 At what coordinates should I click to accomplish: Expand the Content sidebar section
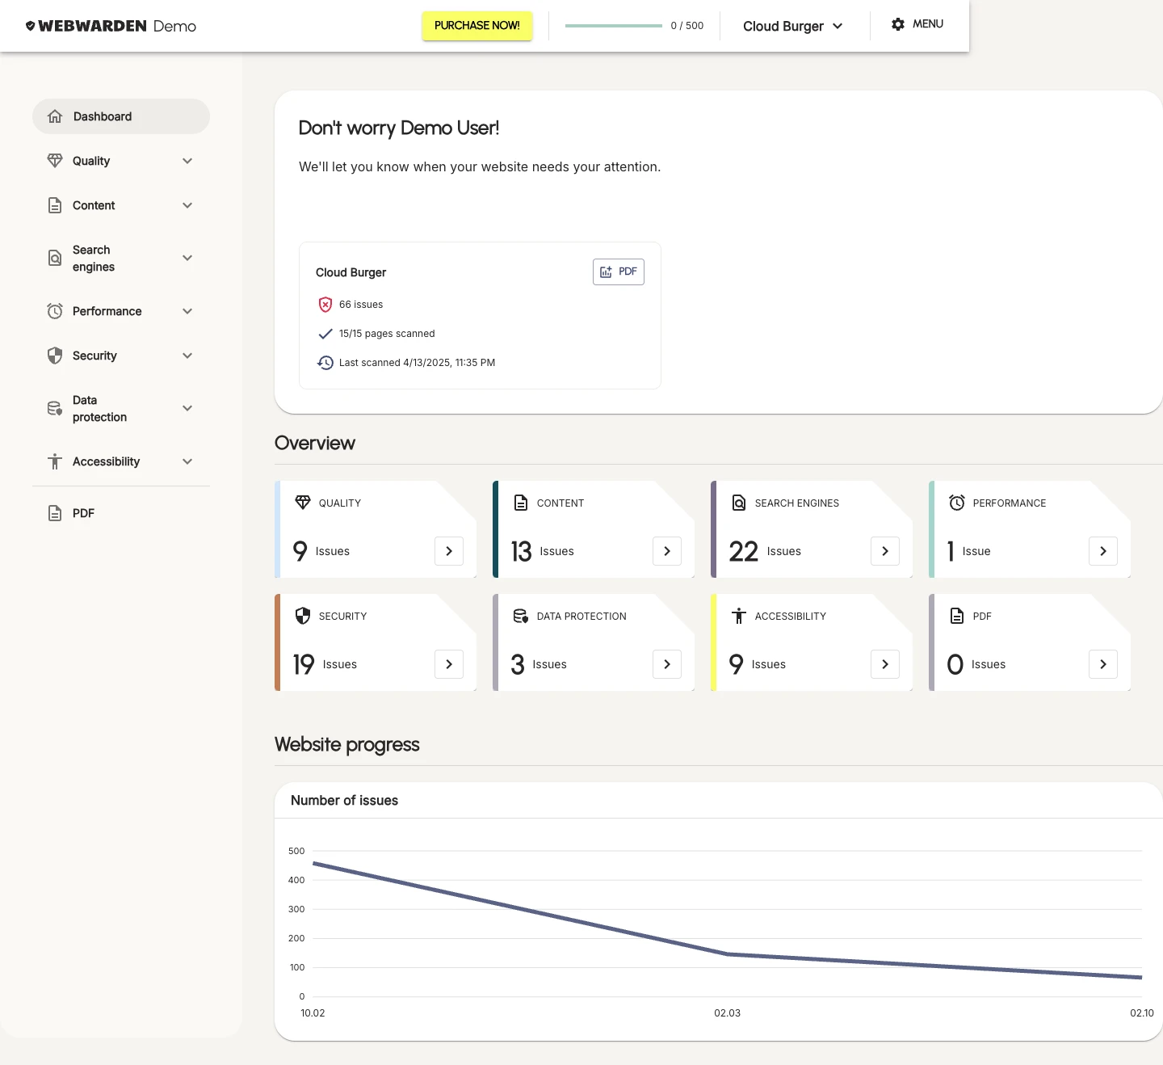[187, 205]
